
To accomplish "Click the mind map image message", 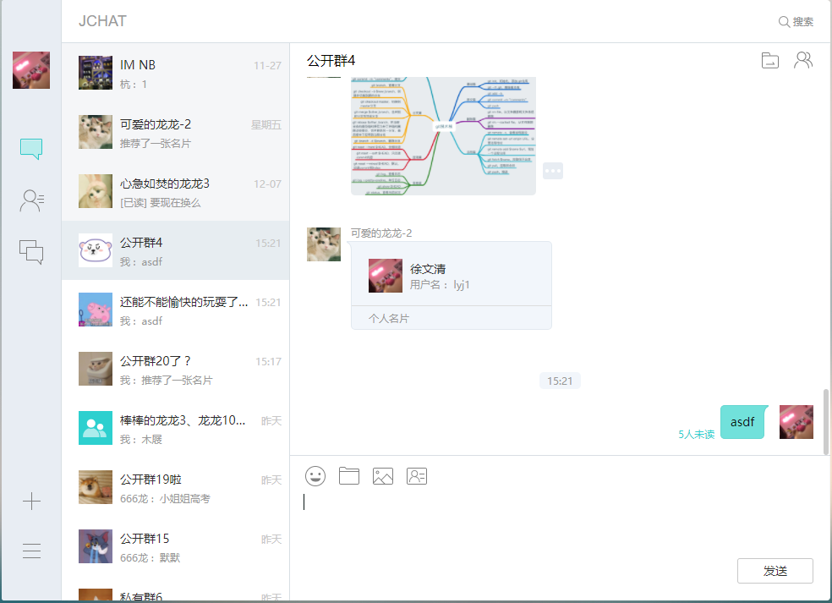I will click(x=444, y=136).
